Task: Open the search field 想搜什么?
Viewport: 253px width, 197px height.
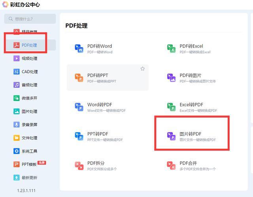Action: (x=30, y=19)
